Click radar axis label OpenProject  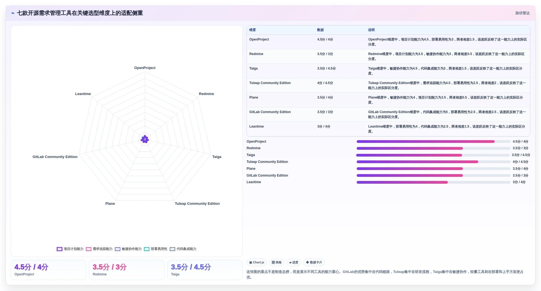click(x=145, y=68)
